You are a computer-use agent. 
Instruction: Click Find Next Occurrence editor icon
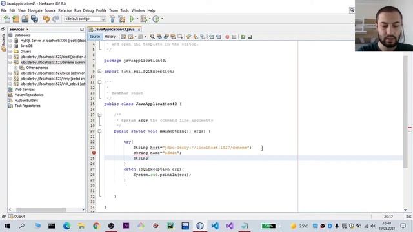click(166, 37)
